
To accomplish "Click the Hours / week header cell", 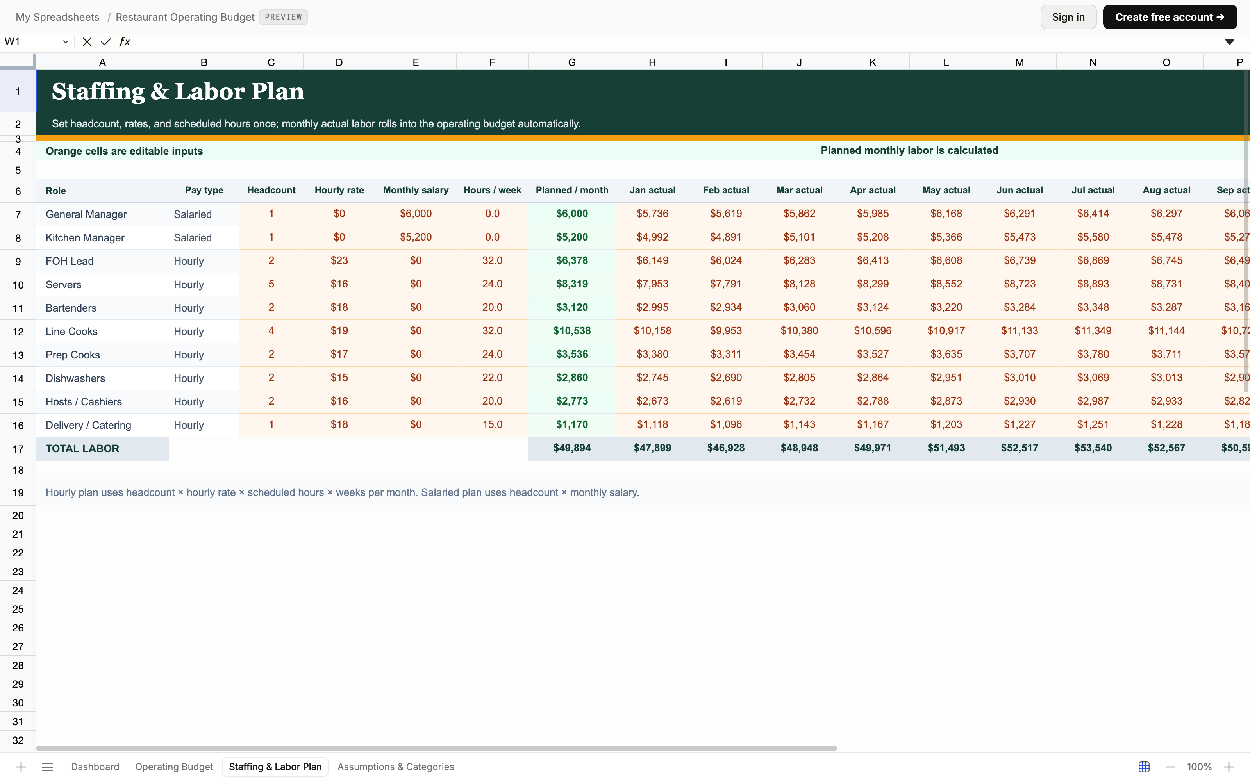I will point(492,190).
